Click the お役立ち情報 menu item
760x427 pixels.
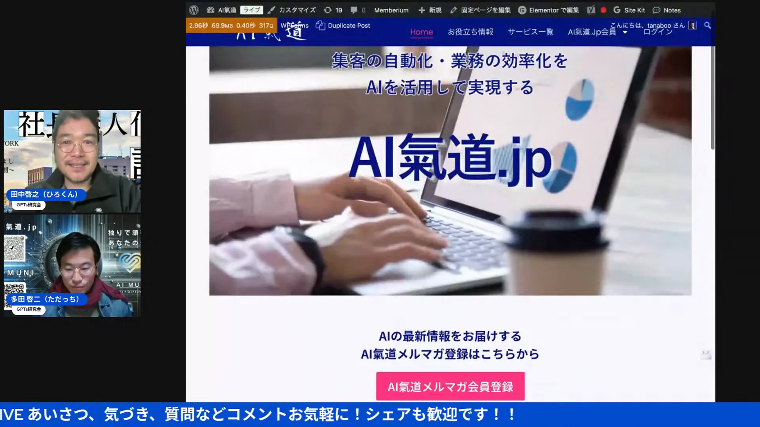[471, 32]
